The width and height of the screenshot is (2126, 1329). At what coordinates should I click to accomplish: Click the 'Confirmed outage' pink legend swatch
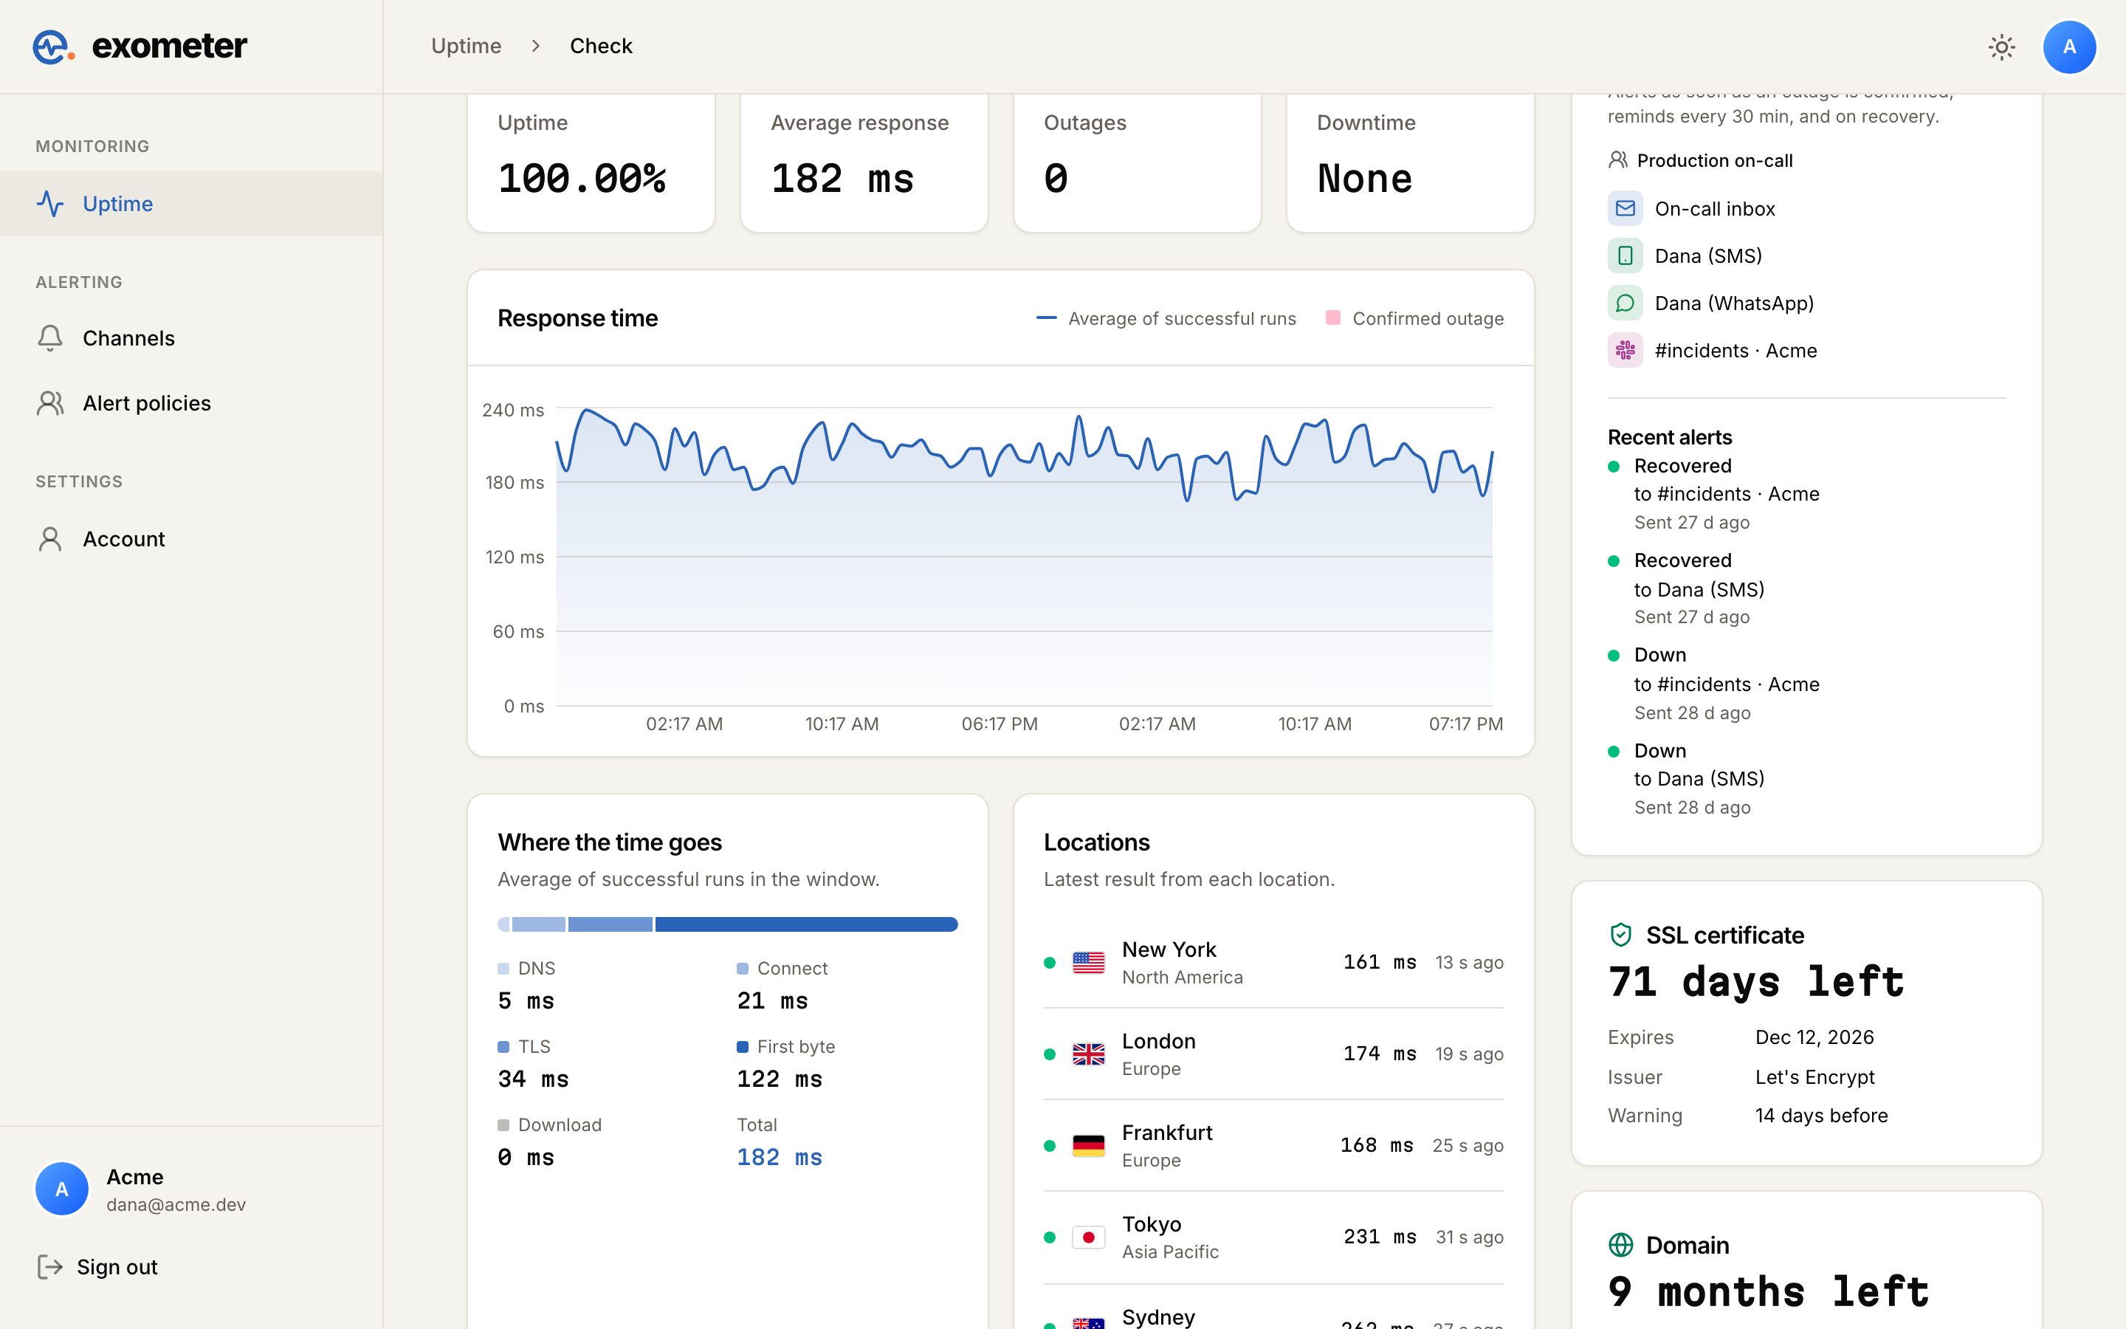[x=1332, y=317]
